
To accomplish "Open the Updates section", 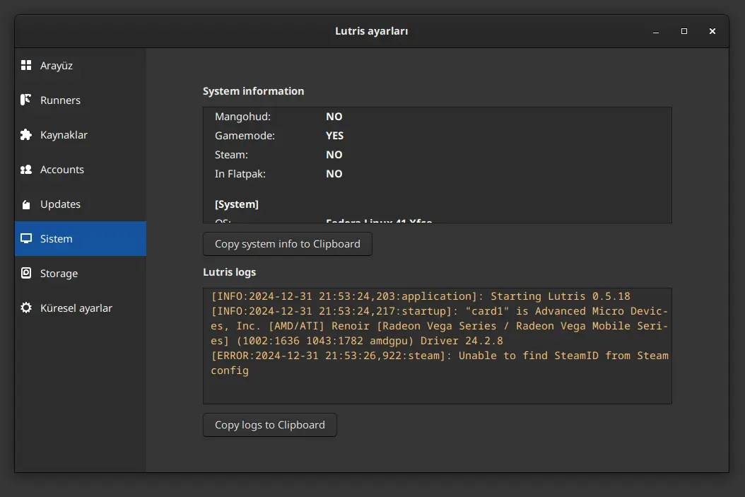I will pos(81,204).
